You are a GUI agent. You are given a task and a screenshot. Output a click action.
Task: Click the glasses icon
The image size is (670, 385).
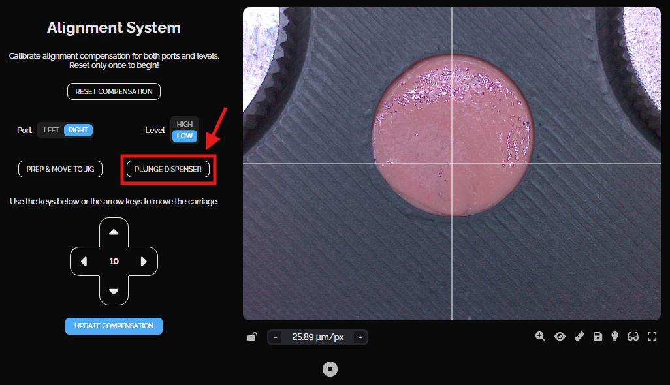click(633, 337)
